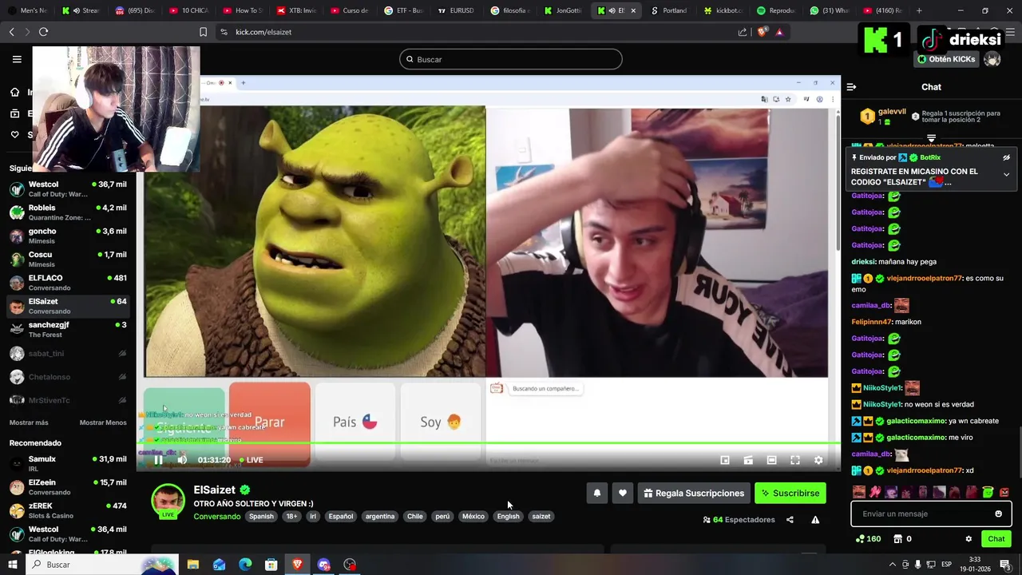
Task: Open emoji picker in message box
Action: 998,514
